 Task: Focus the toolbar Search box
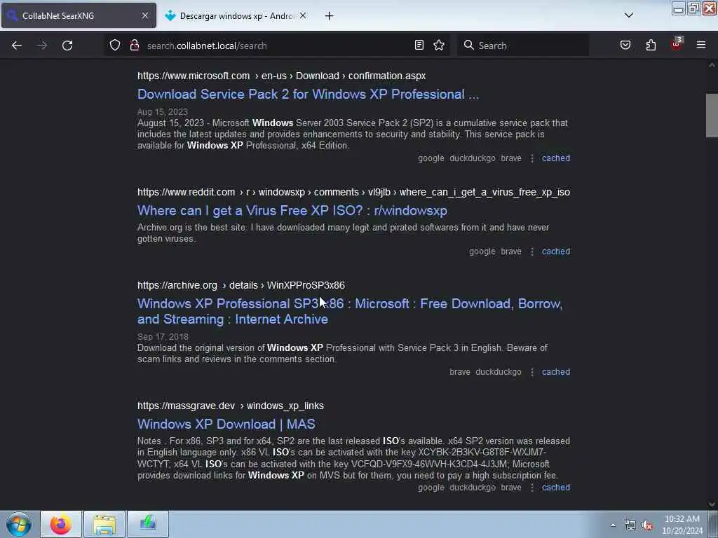[x=523, y=46]
